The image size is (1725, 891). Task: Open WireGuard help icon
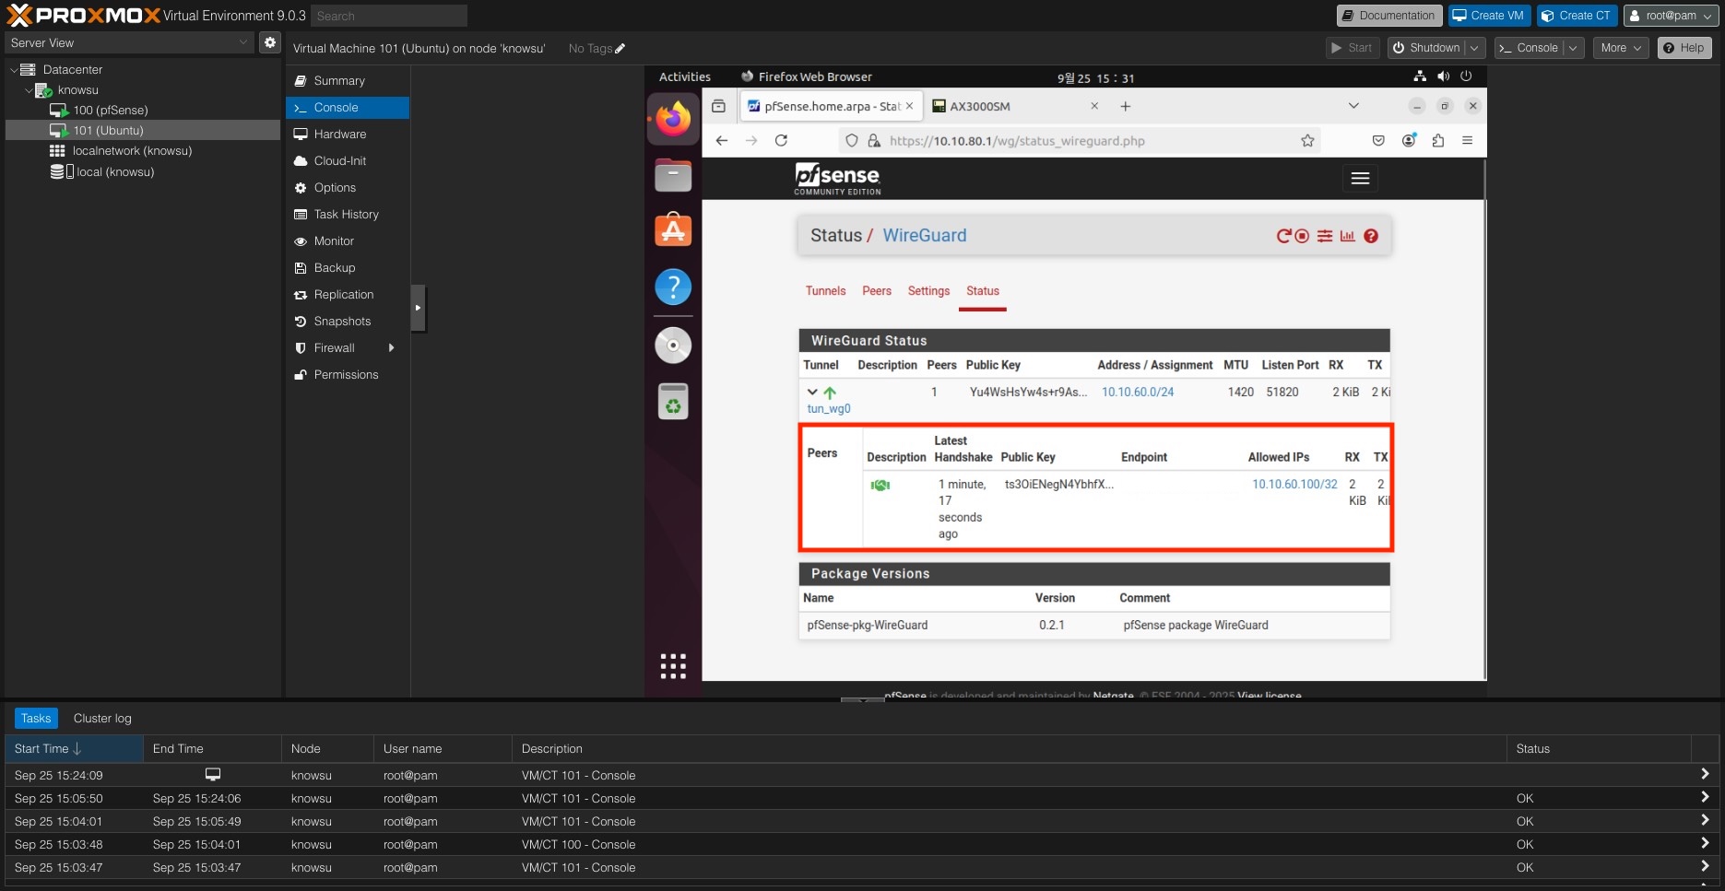(1371, 236)
